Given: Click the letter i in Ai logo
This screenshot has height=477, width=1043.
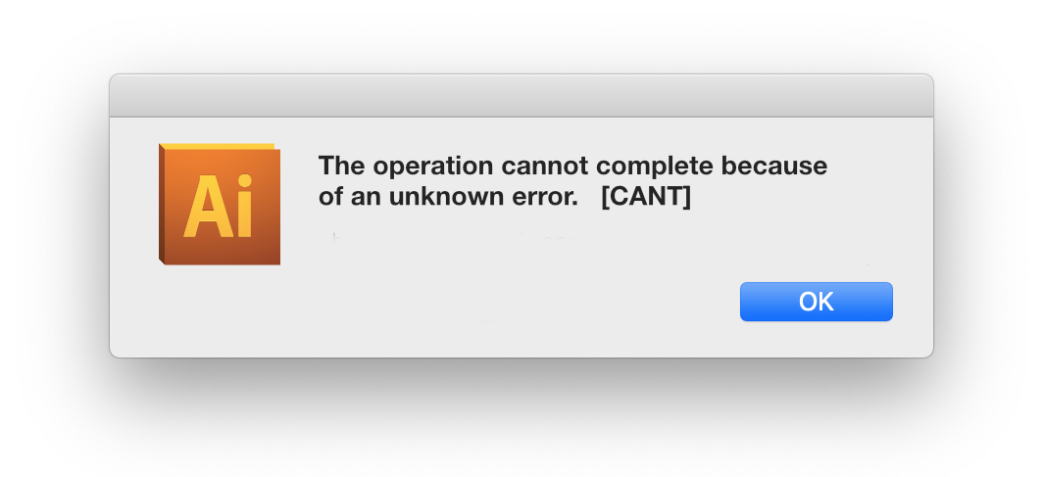Looking at the screenshot, I should pyautogui.click(x=245, y=206).
